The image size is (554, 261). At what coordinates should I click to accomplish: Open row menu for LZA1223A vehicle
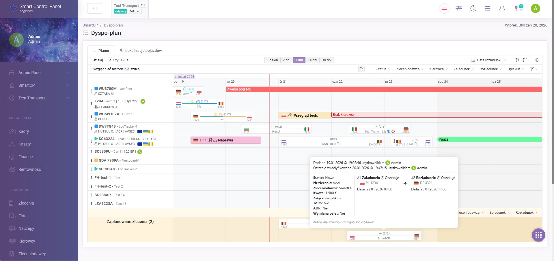coord(91,204)
